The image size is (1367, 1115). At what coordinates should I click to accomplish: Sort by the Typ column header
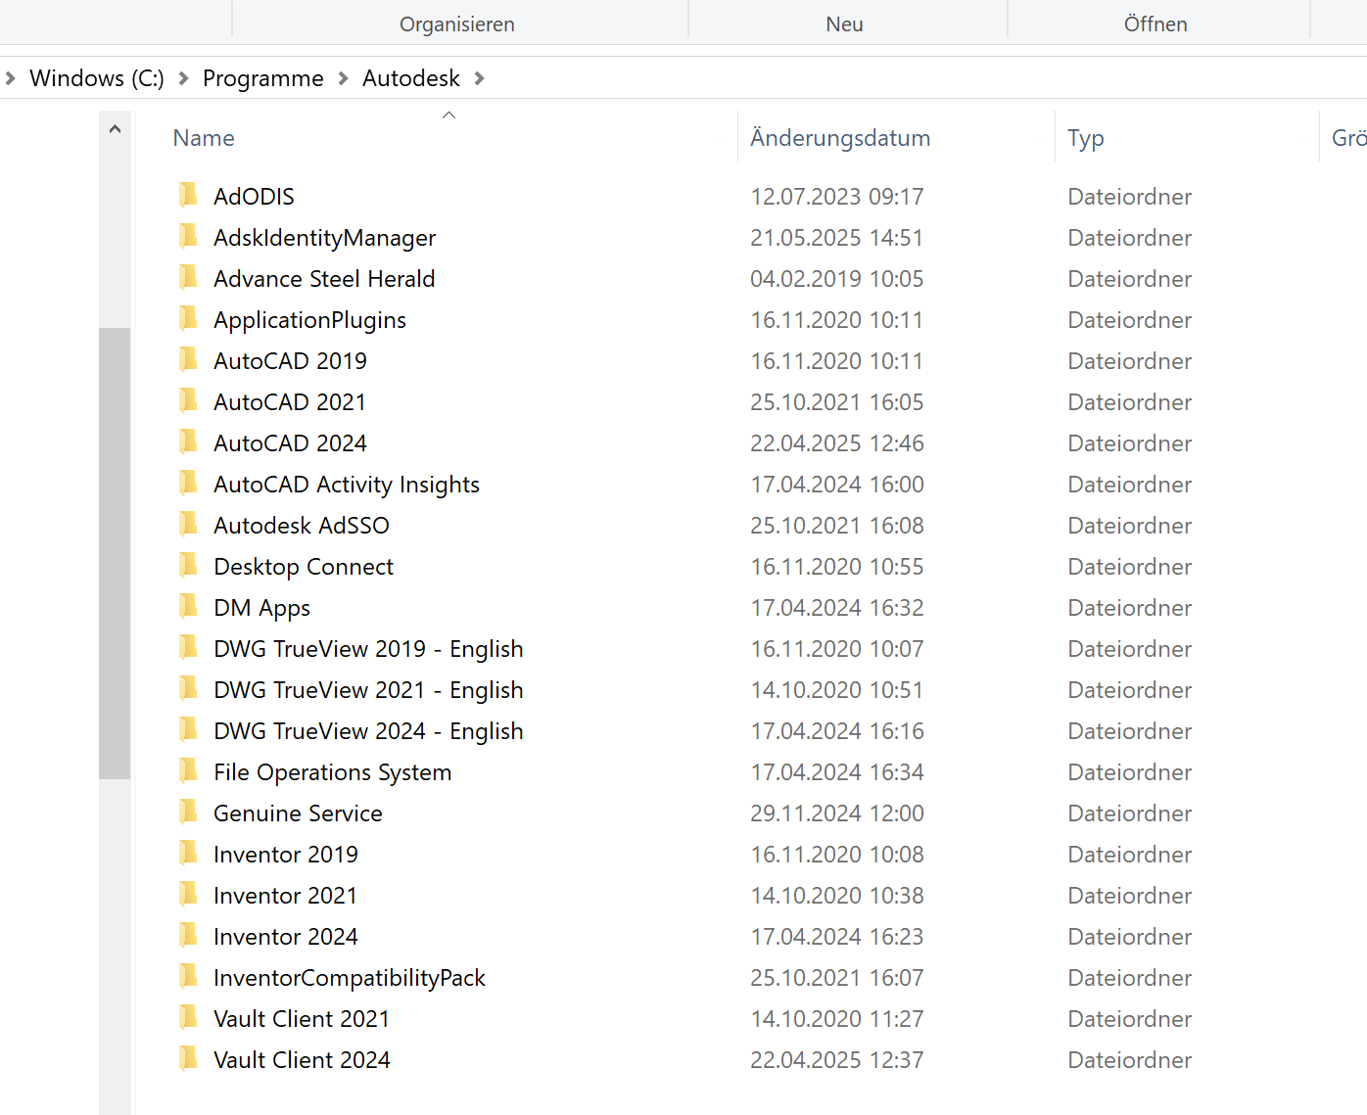tap(1085, 138)
